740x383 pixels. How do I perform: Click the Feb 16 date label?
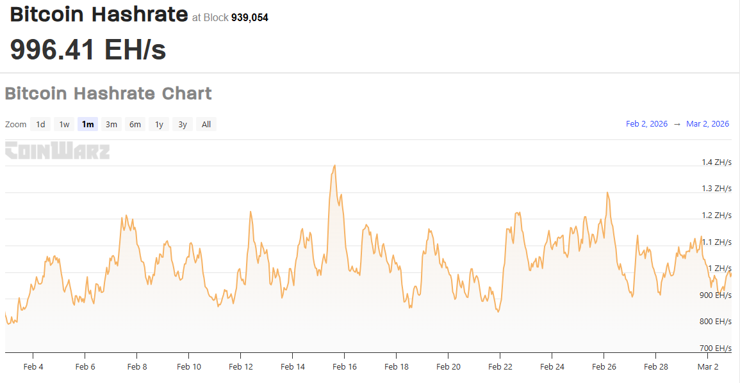(x=345, y=367)
